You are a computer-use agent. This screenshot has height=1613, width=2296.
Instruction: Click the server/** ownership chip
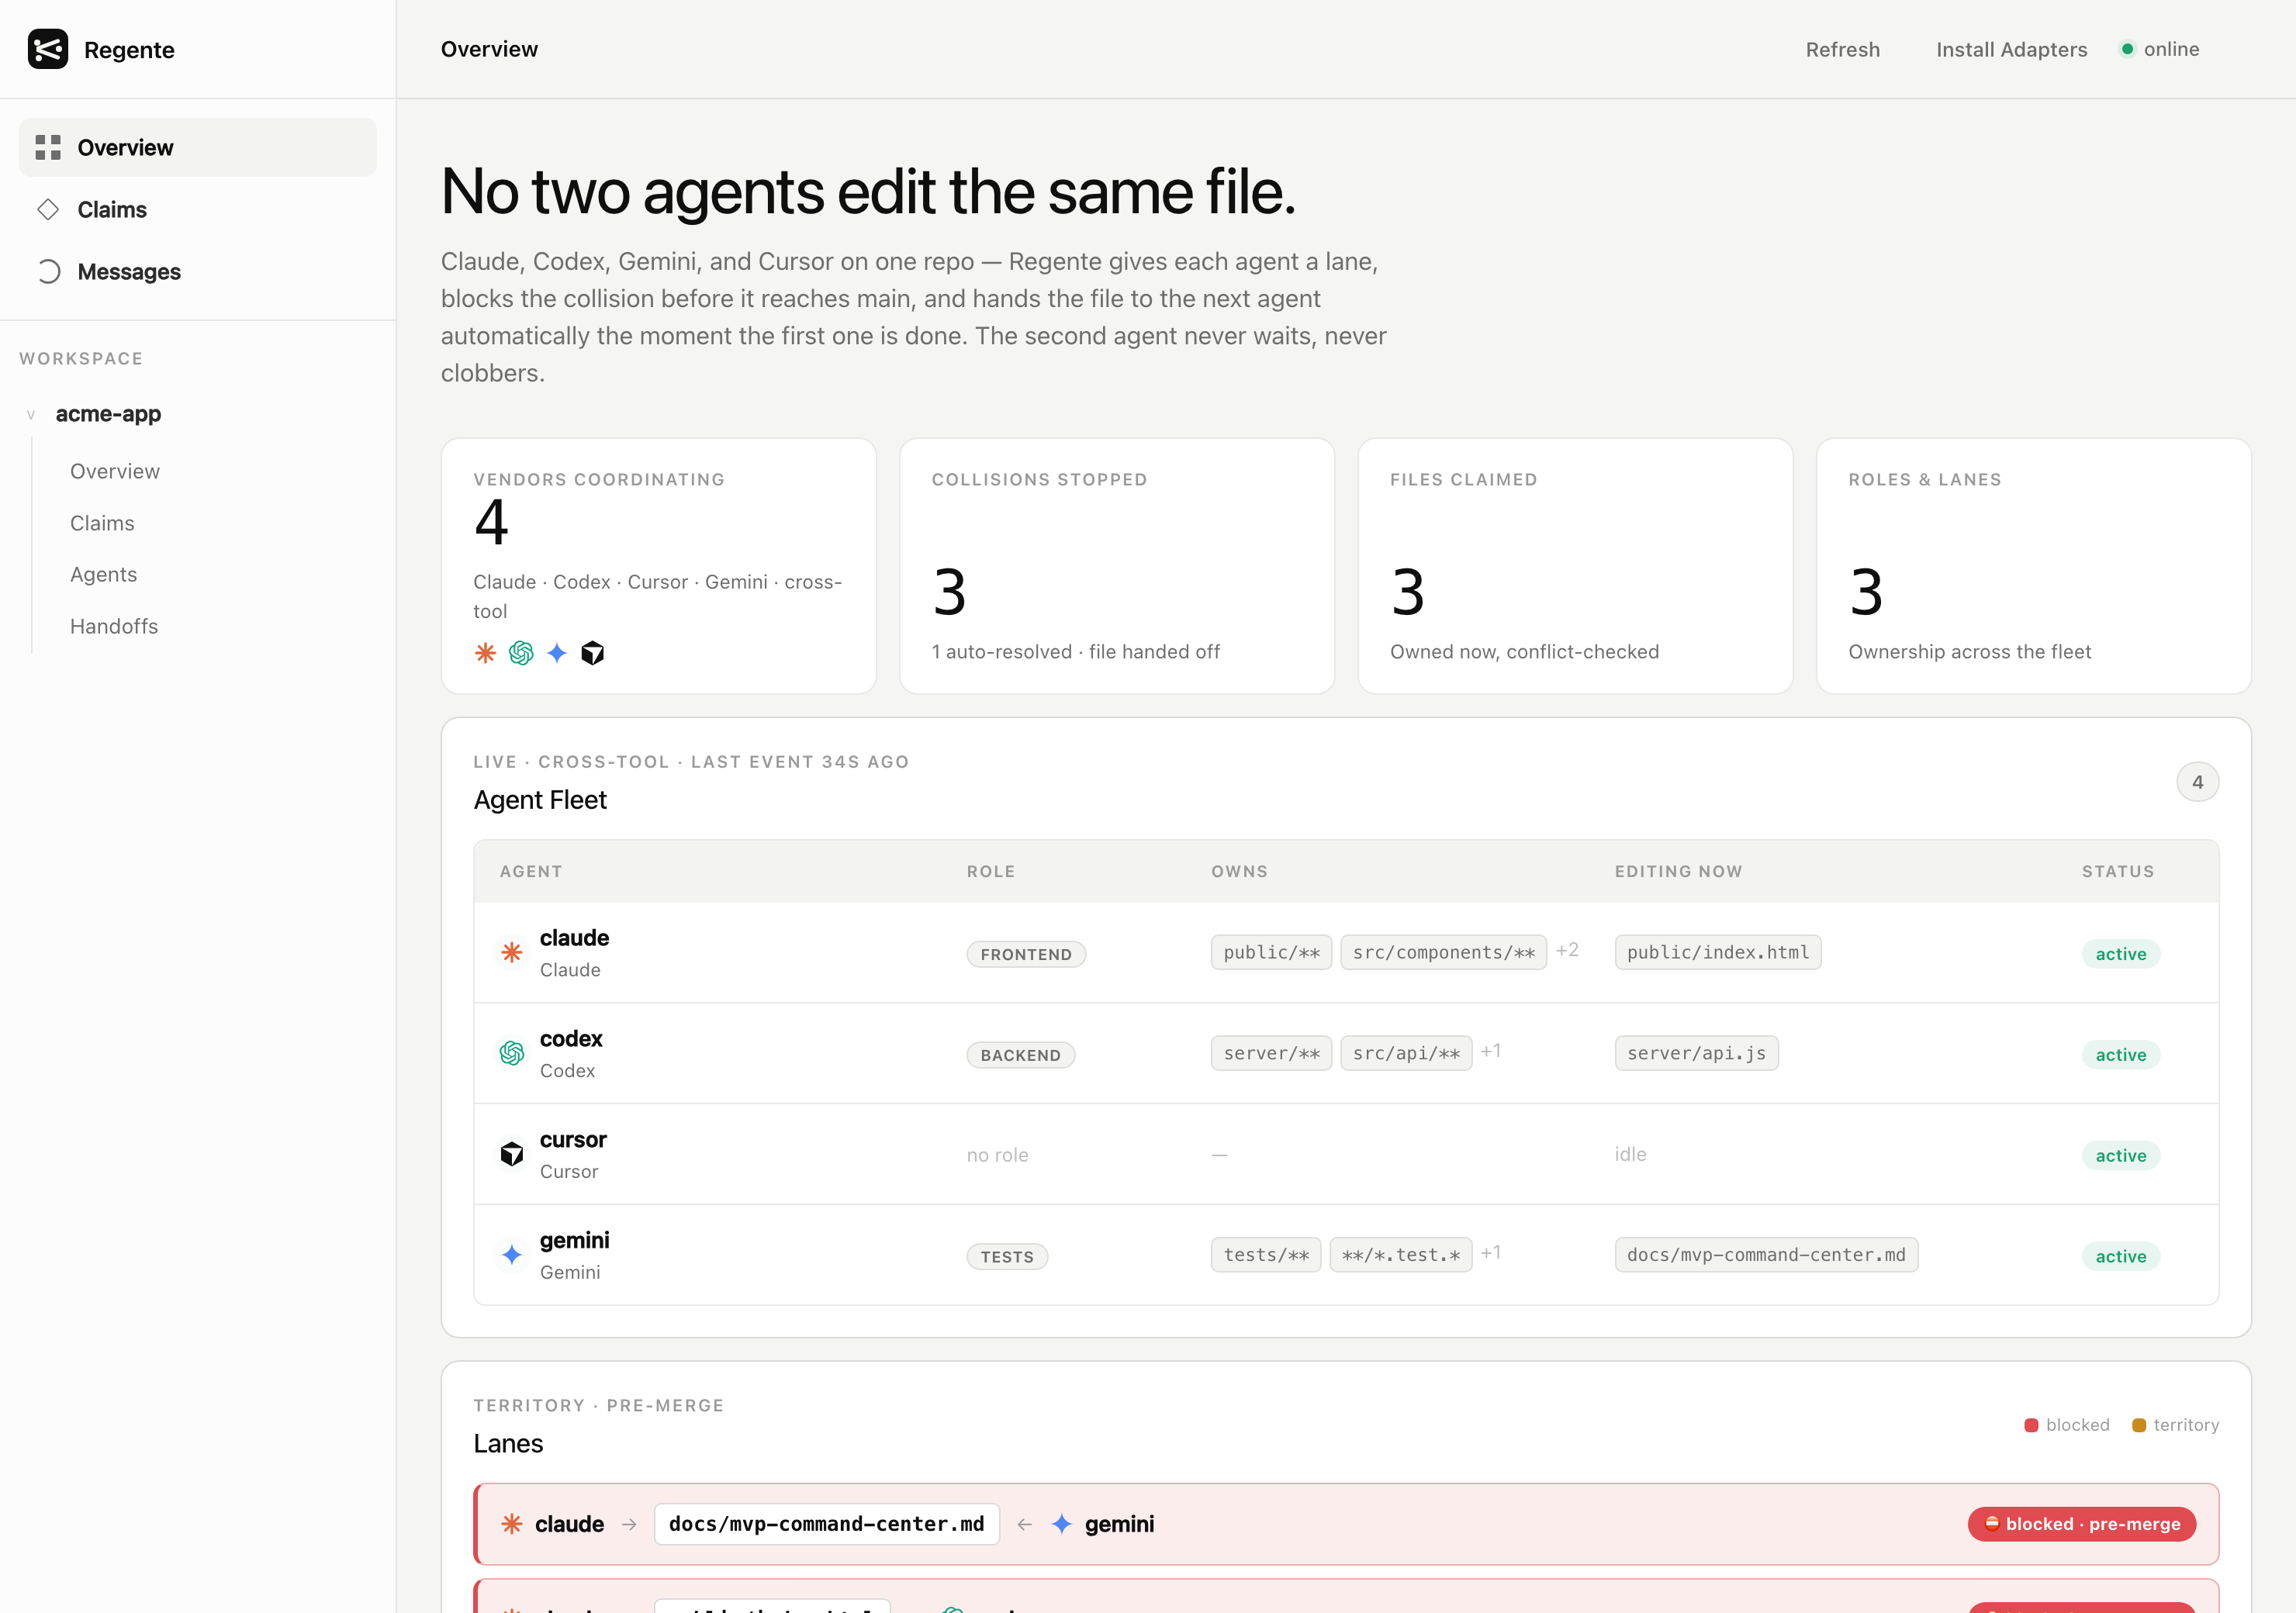1272,1053
